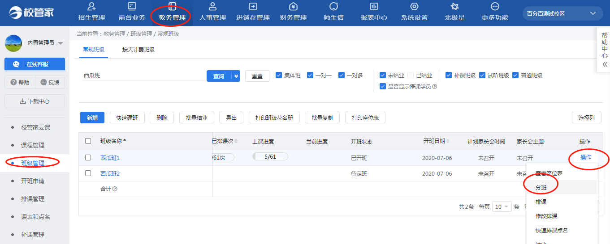The height and width of the screenshot is (244, 610).
Task: Select the 西瓜班1 row checkbox
Action: pos(88,158)
